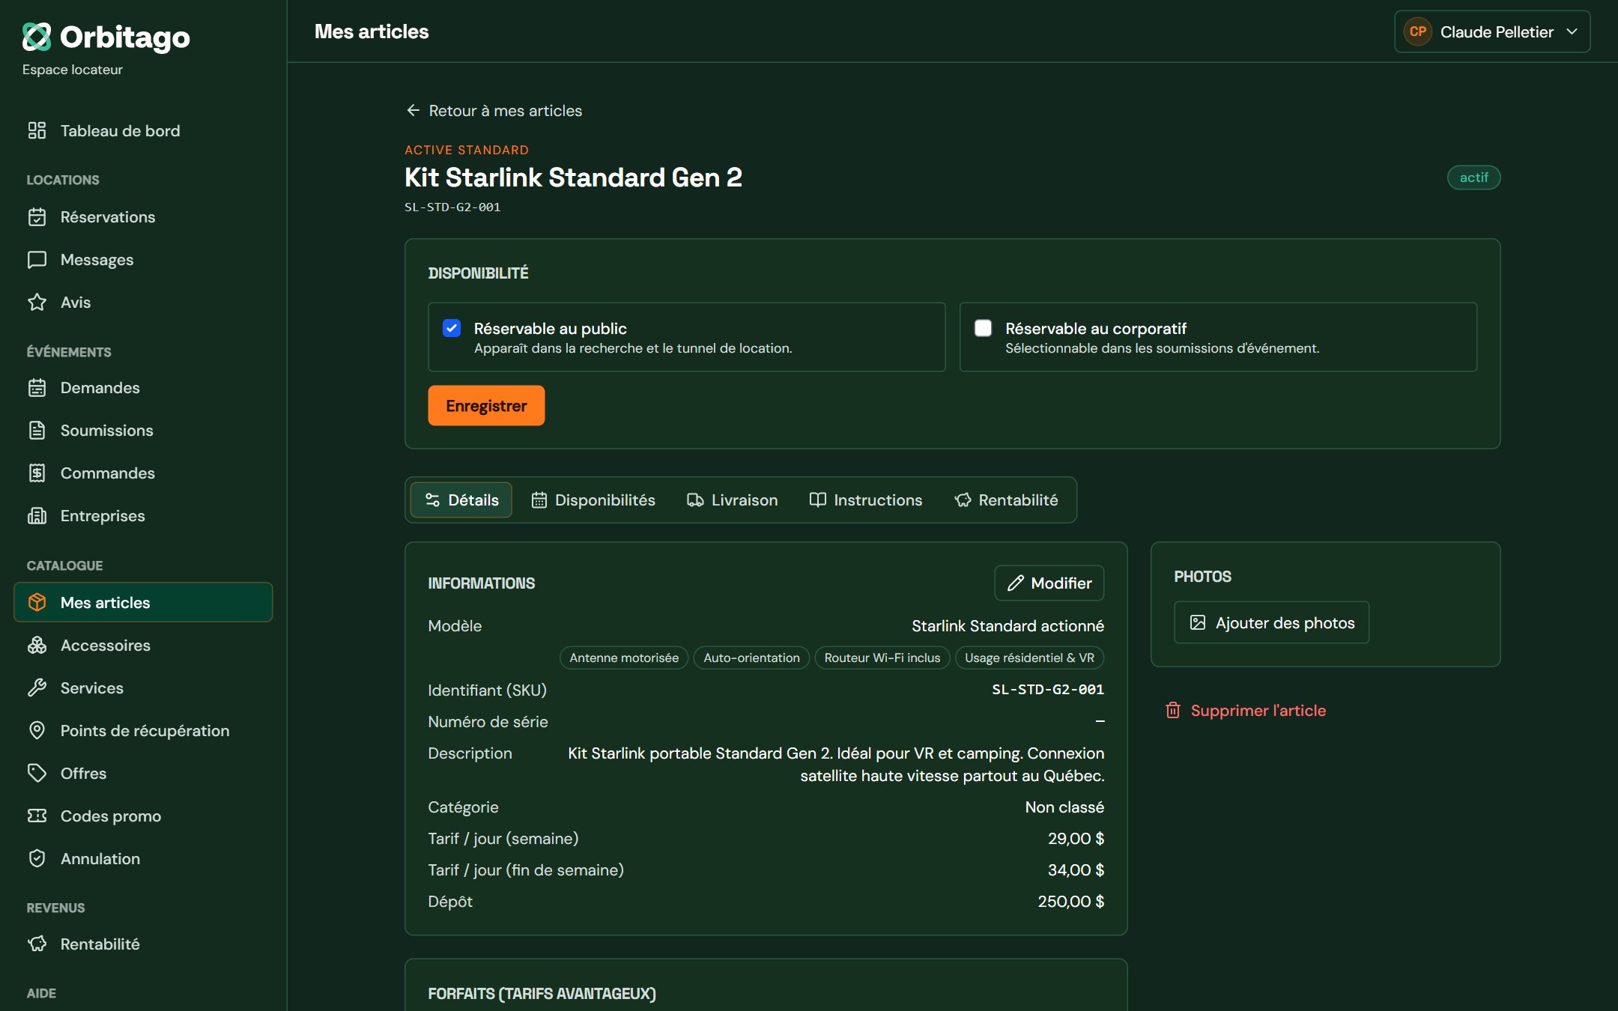
Task: Go to Mes articles in sidebar
Action: tap(143, 603)
